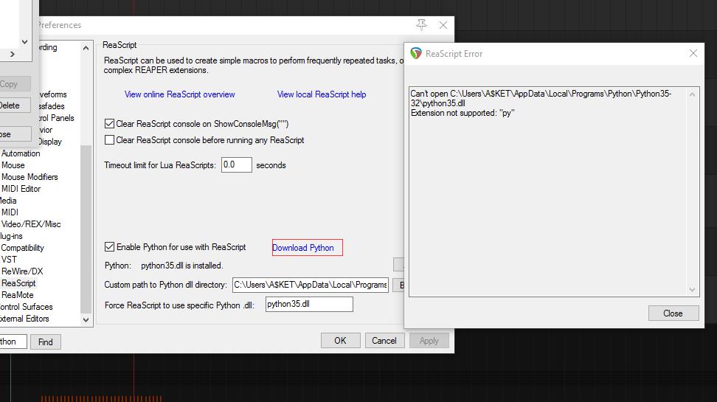717x402 pixels.
Task: Click the preferences tree scrollbar thumb
Action: pyautogui.click(x=86, y=229)
